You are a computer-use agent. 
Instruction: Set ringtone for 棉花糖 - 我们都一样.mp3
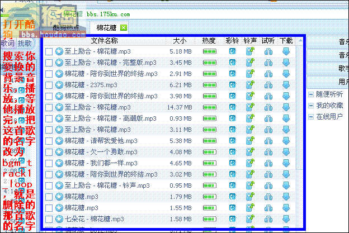click(x=250, y=163)
